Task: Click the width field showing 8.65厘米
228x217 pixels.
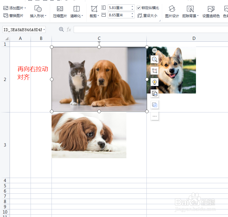Action: click(119, 15)
